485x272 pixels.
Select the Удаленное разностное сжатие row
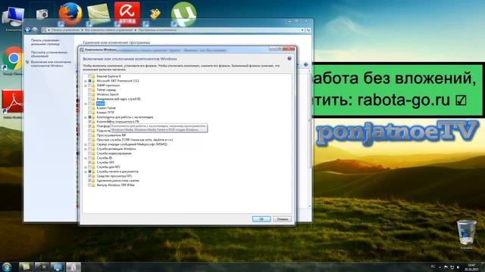(x=117, y=181)
